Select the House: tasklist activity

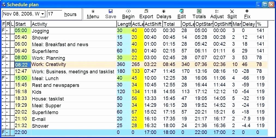[74, 99]
